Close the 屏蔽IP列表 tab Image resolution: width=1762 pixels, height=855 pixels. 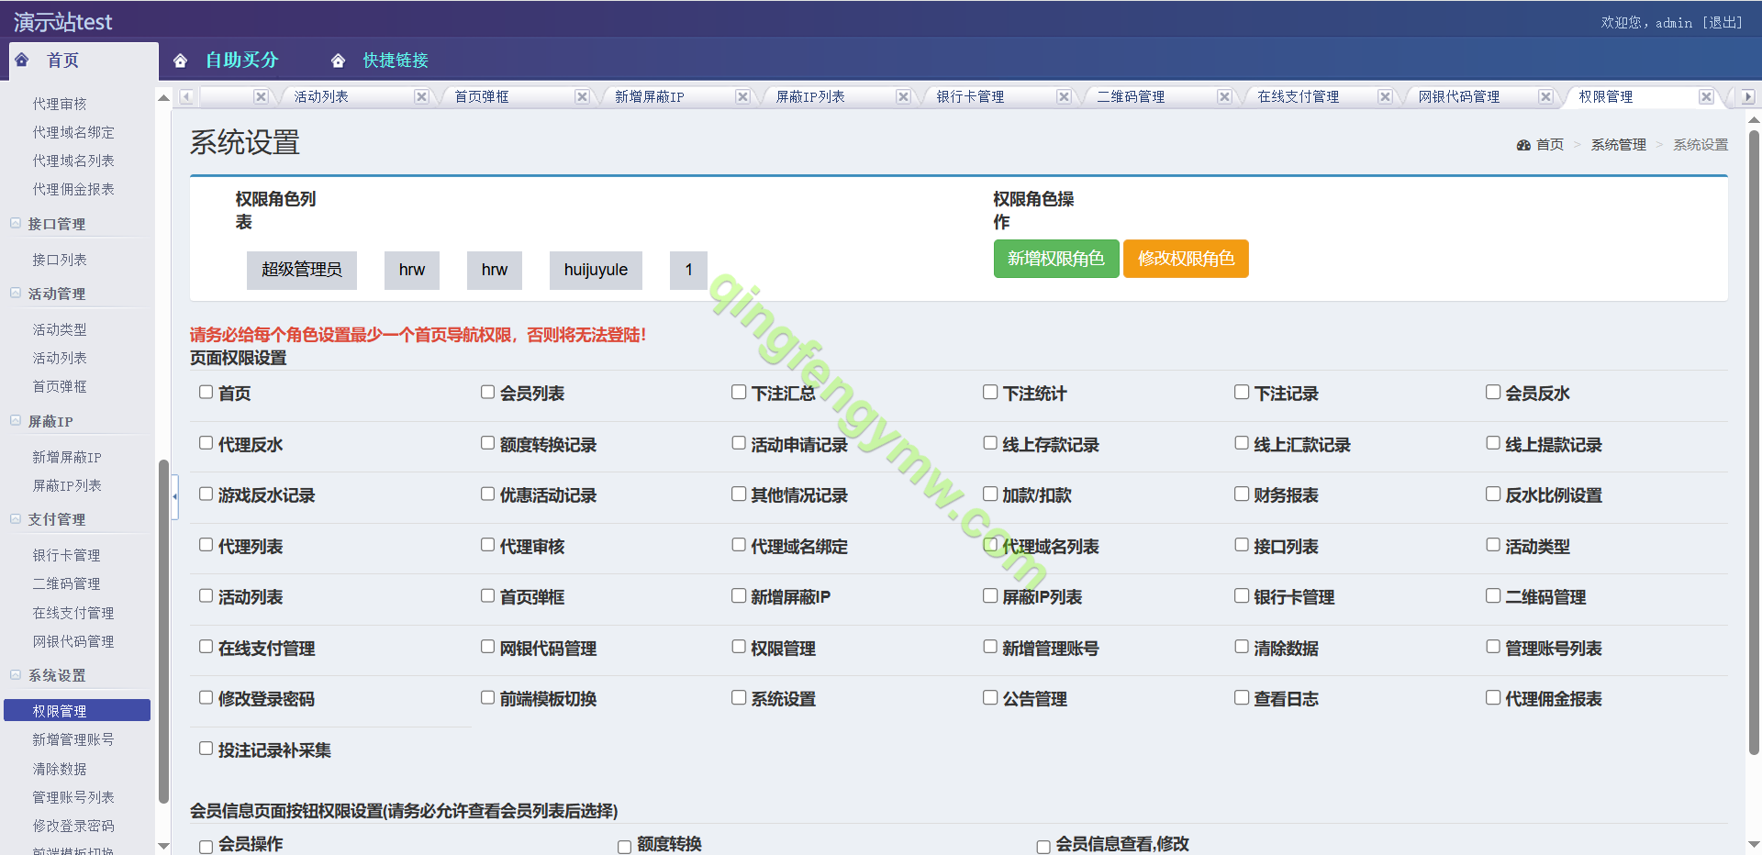pyautogui.click(x=903, y=96)
